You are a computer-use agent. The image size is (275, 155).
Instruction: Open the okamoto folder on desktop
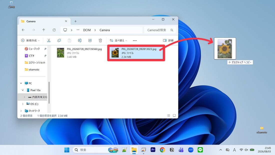click(262, 130)
